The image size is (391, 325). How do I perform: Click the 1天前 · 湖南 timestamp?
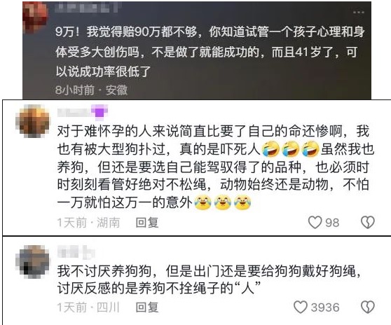click(x=88, y=222)
